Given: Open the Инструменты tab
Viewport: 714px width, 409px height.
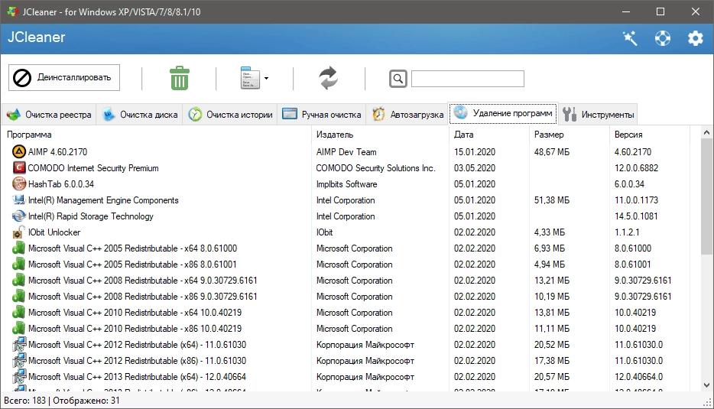Looking at the screenshot, I should click(x=598, y=115).
